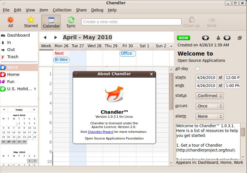
Task: Select the Work collection
Action: (x=19, y=67)
